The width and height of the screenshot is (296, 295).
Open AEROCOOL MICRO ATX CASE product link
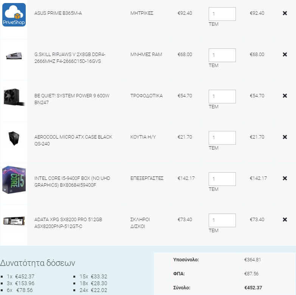coord(73,140)
